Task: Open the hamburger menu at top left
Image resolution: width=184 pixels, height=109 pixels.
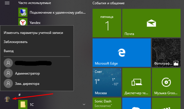Action: [x=7, y=3]
